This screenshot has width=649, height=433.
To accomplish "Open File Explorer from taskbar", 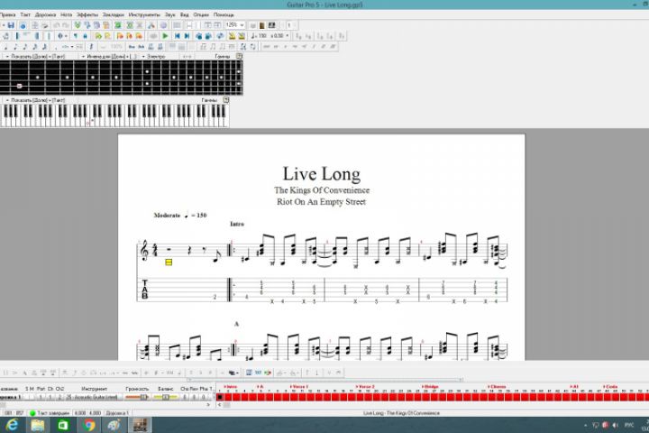I will pos(37,425).
